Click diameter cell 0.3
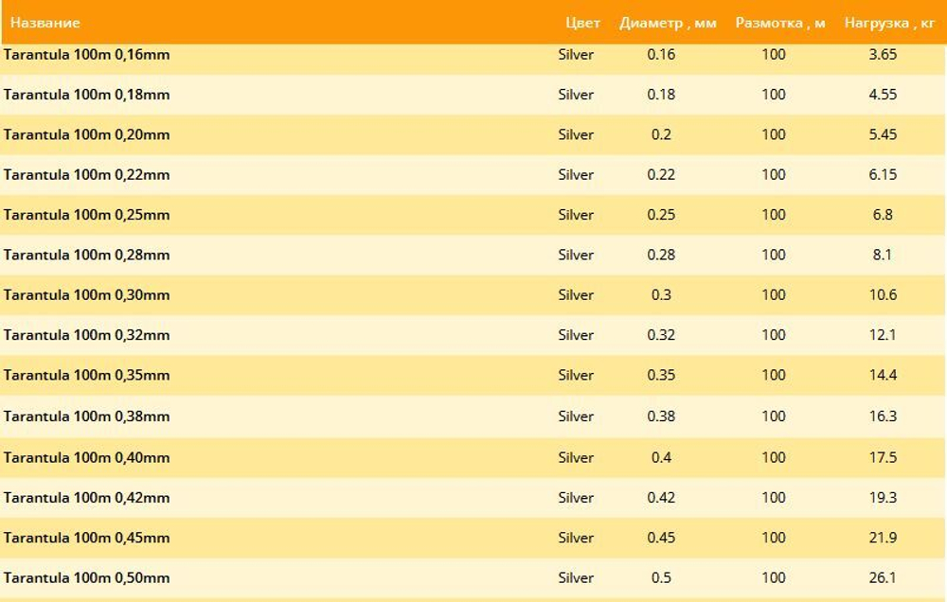 point(661,294)
